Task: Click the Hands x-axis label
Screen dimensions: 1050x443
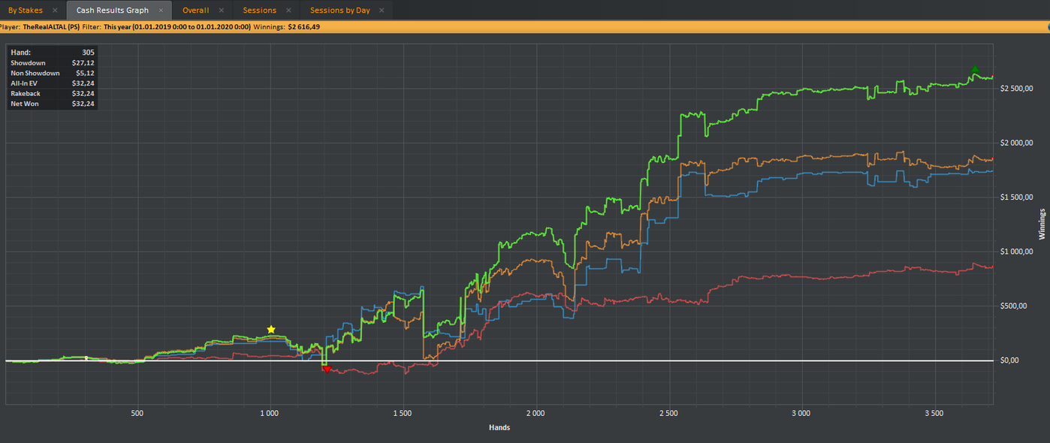Action: 498,428
